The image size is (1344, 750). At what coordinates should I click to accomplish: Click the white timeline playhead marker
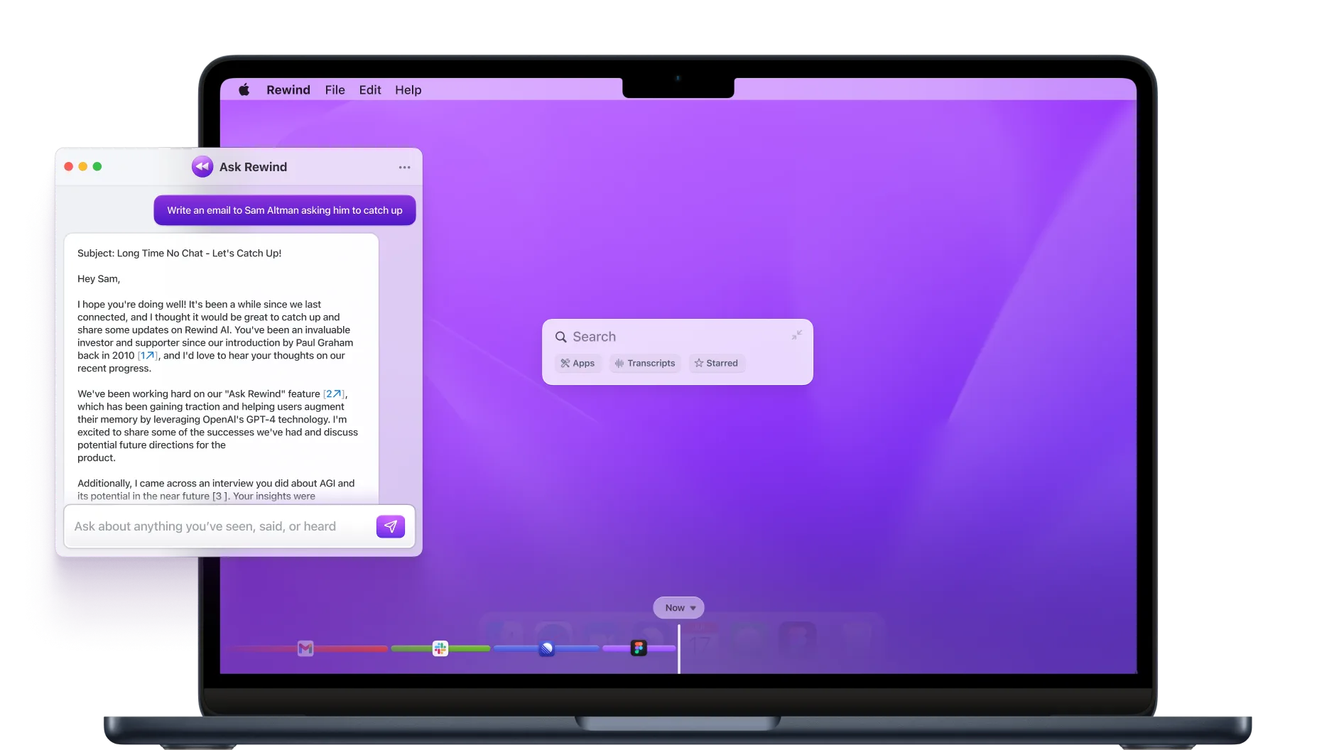679,648
